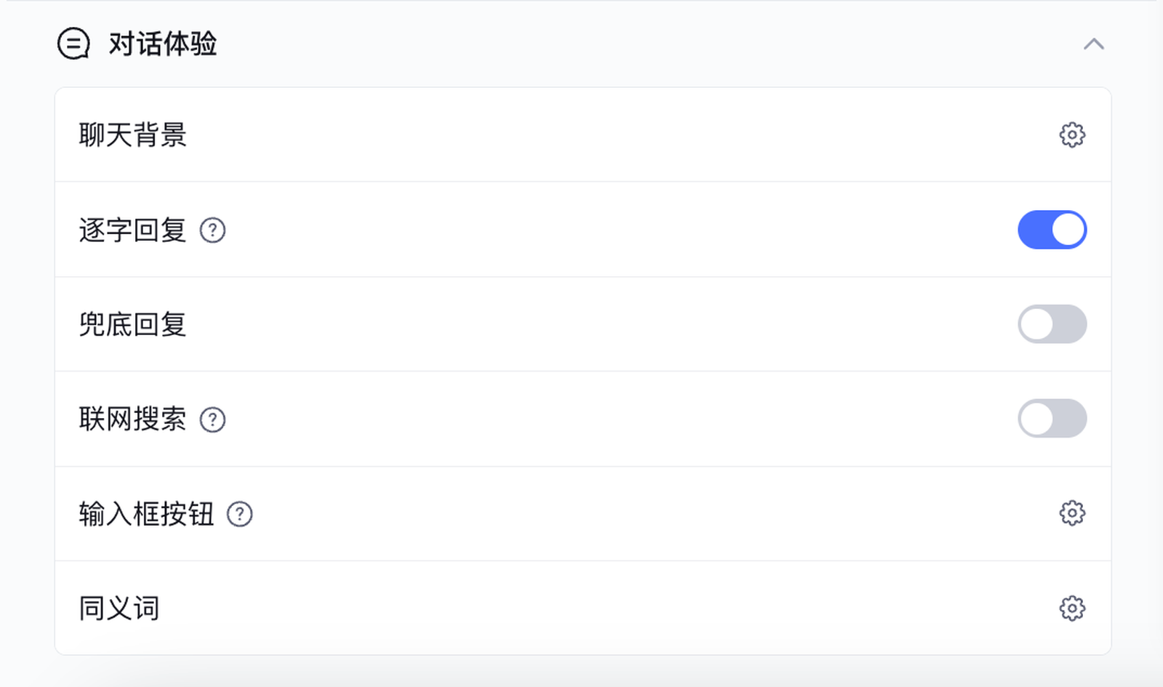The image size is (1163, 687).
Task: Select the 同义词 label
Action: click(x=119, y=608)
